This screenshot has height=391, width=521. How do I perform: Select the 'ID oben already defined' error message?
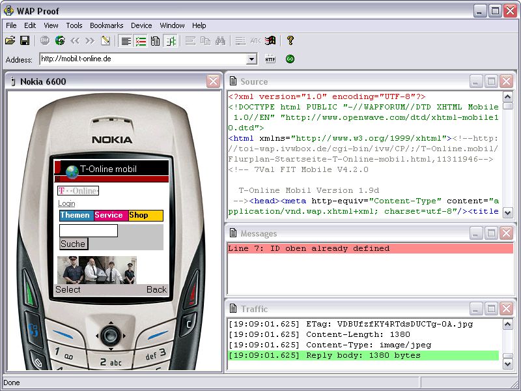pos(309,248)
